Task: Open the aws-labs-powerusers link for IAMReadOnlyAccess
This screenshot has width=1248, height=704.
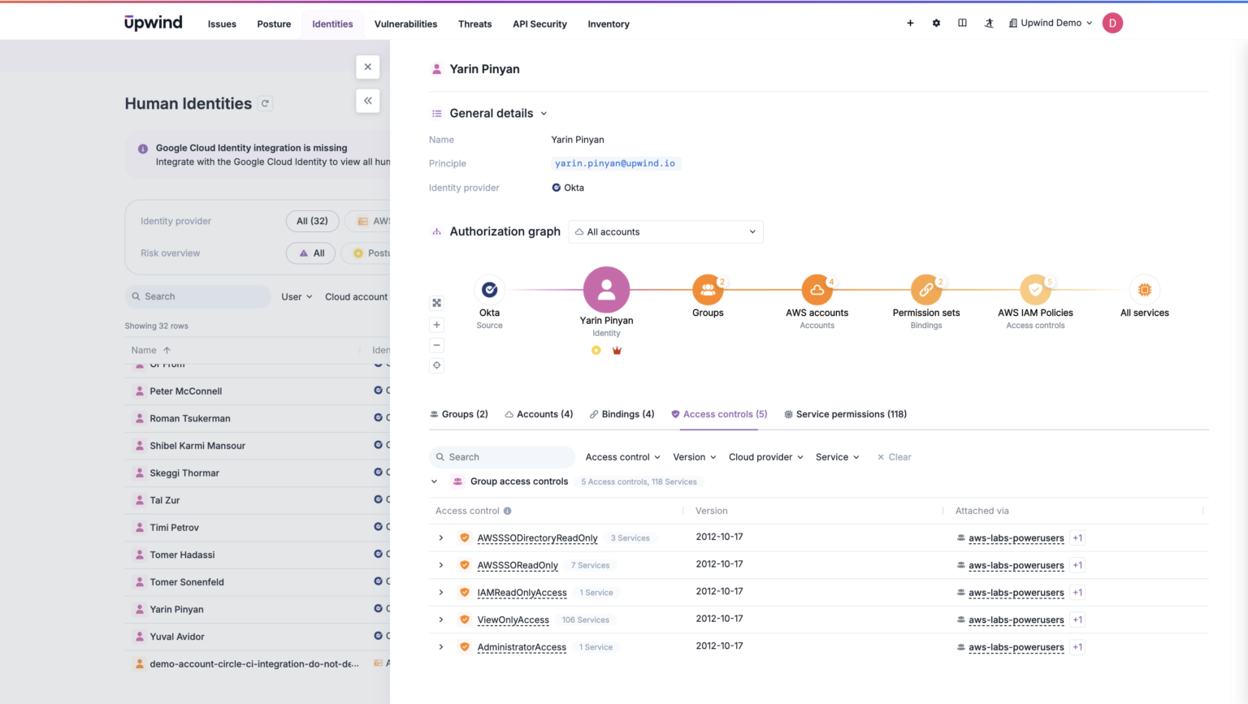Action: tap(1016, 592)
